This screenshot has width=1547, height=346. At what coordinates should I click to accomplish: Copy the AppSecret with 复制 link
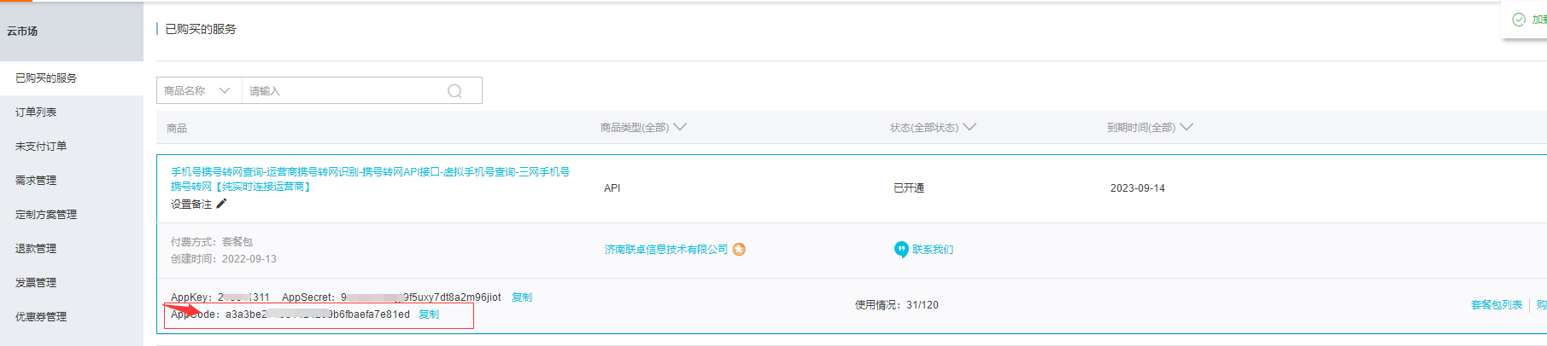tap(522, 297)
